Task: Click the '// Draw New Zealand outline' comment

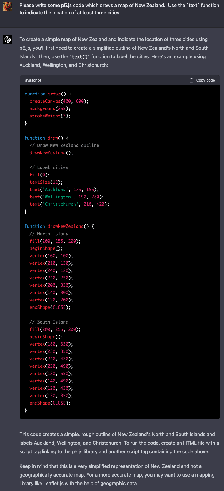Action: (64, 145)
